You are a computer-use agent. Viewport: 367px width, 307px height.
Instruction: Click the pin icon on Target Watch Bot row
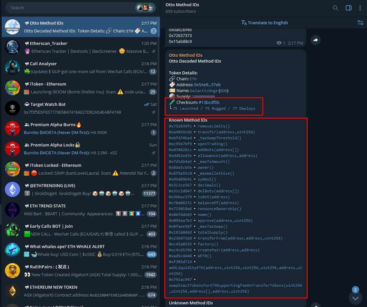click(153, 112)
